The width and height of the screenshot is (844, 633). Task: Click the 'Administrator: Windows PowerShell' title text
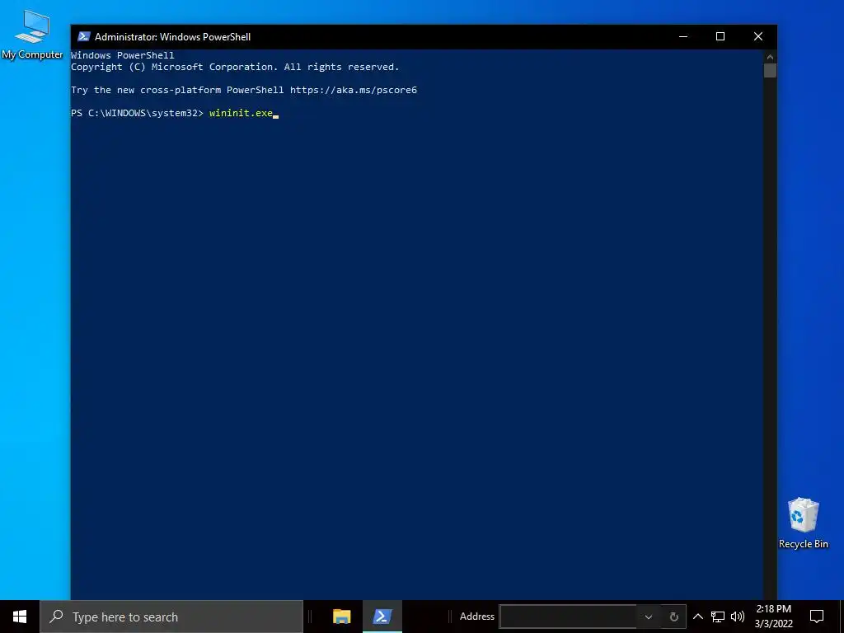(x=173, y=37)
